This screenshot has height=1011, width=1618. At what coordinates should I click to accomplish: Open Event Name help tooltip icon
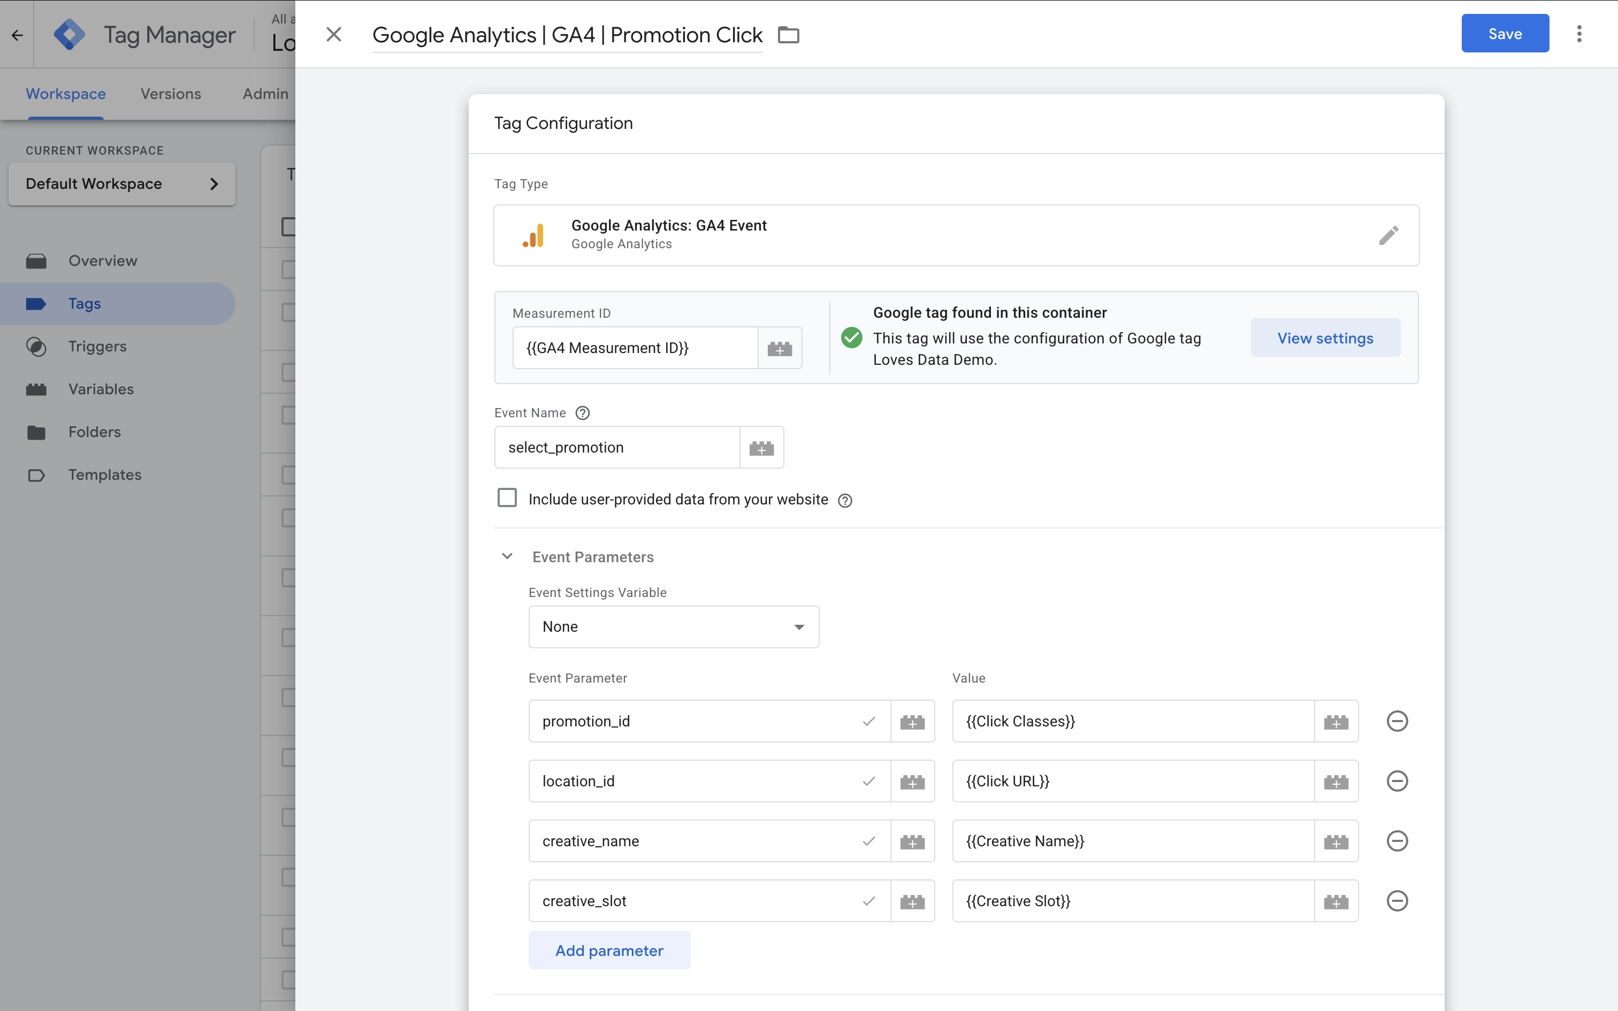coord(582,413)
